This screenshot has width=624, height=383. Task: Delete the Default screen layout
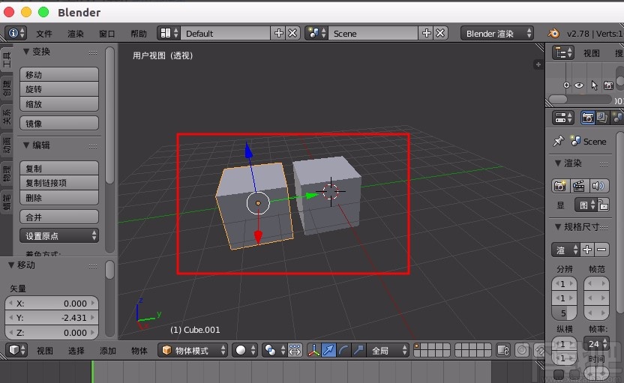(x=292, y=34)
